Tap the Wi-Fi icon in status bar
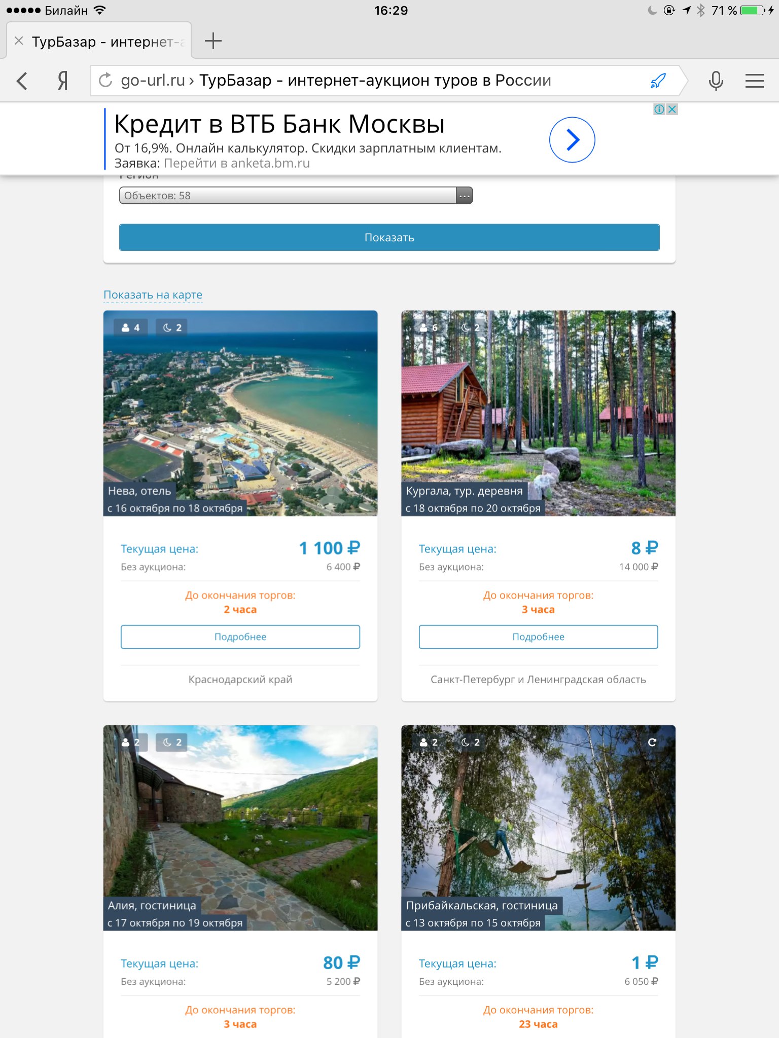Image resolution: width=779 pixels, height=1038 pixels. tap(100, 10)
